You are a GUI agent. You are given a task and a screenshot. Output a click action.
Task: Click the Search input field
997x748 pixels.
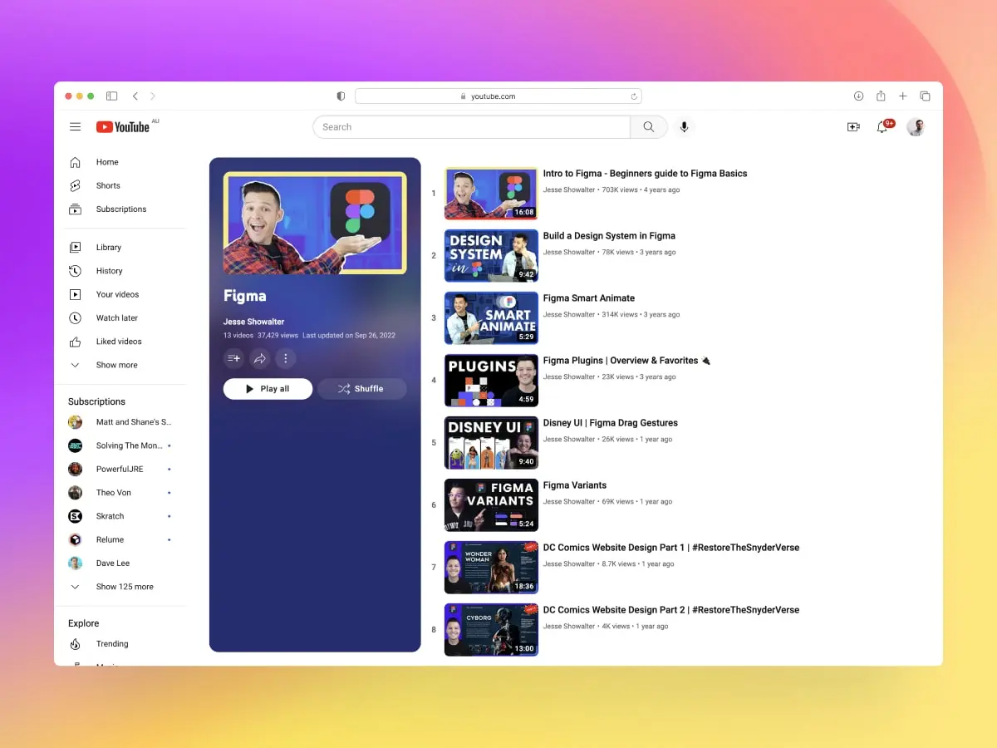point(471,127)
